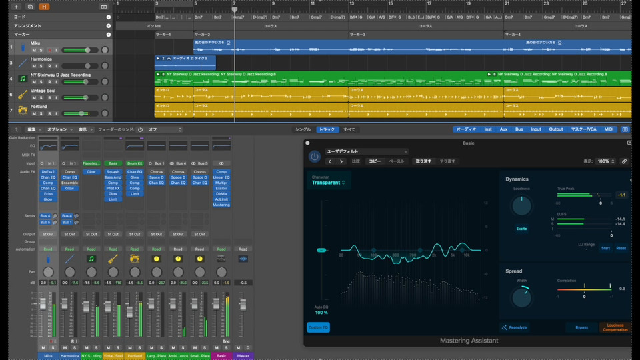Click the drum kit icon in Portland mixer strip

coord(135,259)
